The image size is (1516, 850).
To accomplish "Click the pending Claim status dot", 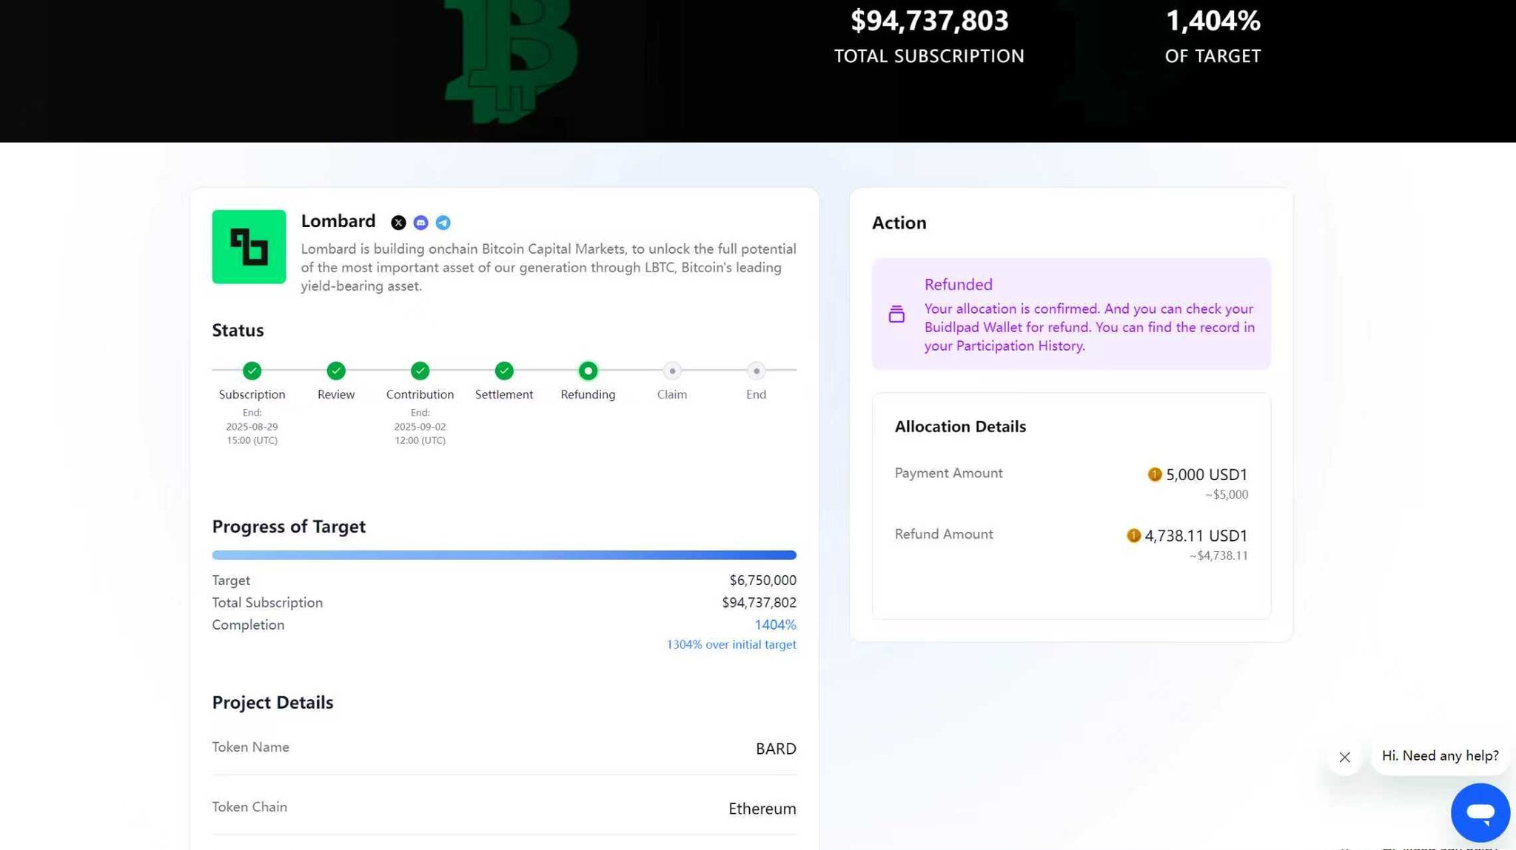I will tap(672, 371).
